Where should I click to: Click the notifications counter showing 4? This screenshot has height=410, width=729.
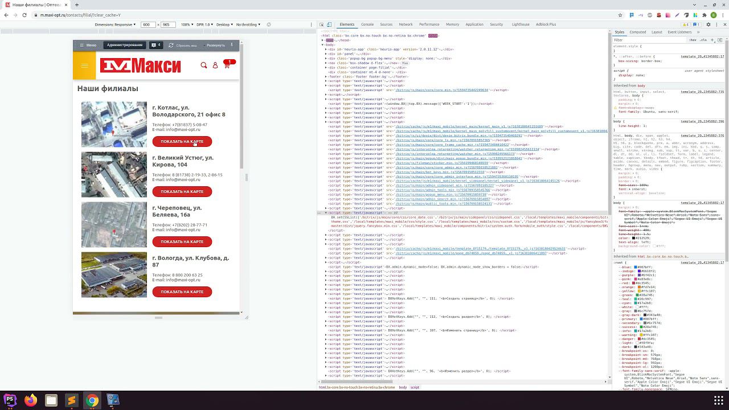[155, 45]
